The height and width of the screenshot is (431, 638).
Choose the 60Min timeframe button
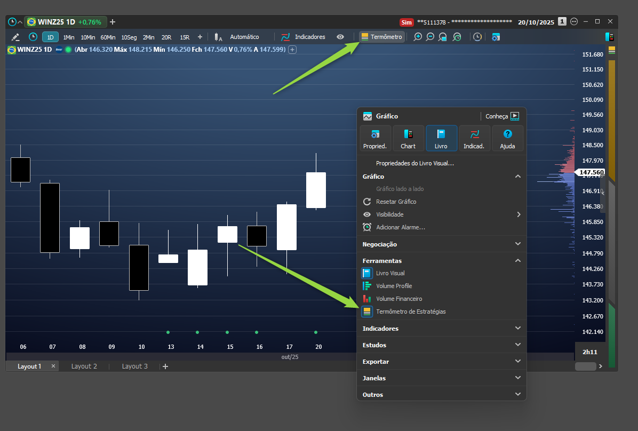[108, 37]
